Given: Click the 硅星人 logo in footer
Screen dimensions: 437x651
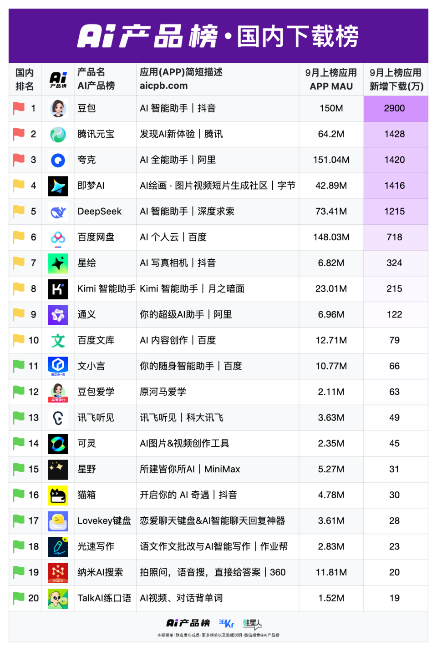Looking at the screenshot, I should [x=253, y=623].
